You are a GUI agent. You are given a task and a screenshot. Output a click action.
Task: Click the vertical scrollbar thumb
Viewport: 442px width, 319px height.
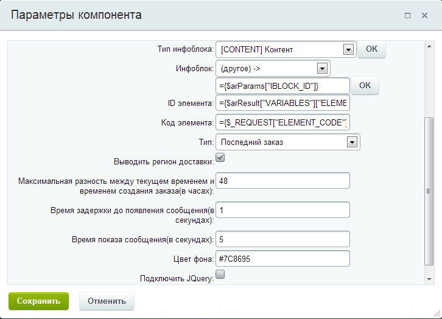pyautogui.click(x=429, y=191)
